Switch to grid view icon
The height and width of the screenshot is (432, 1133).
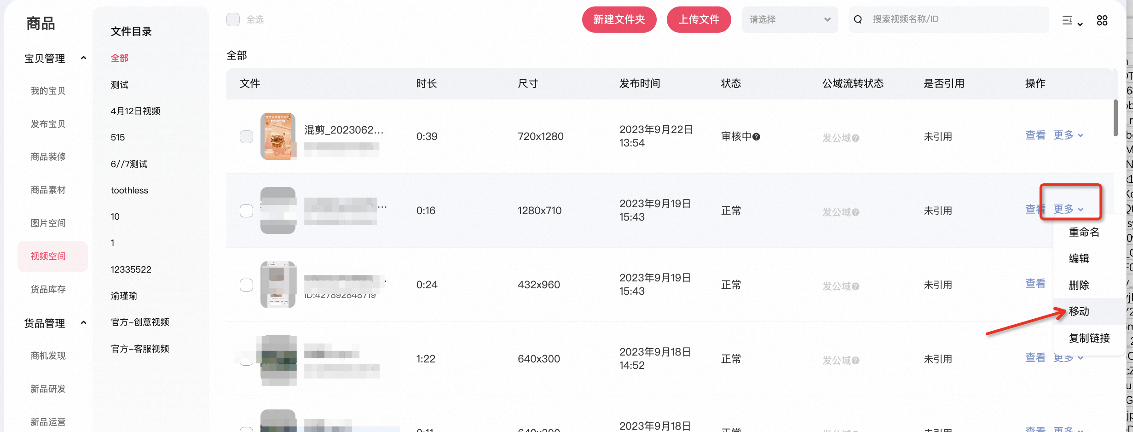point(1102,20)
